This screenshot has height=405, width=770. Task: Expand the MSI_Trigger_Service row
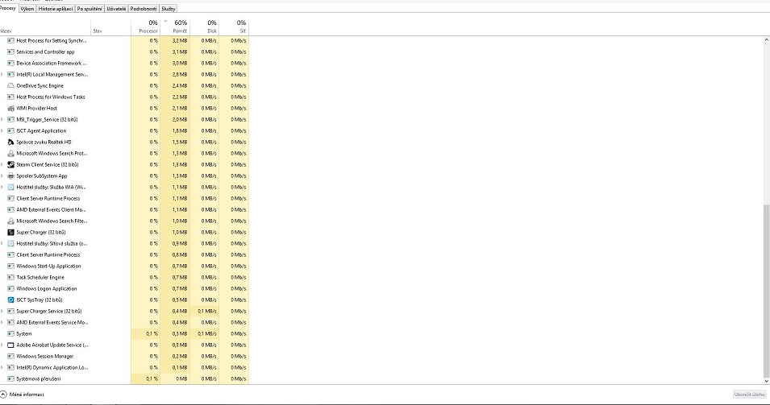(2, 120)
